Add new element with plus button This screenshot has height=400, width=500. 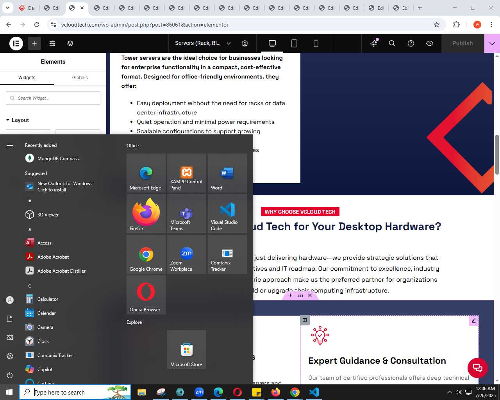click(x=34, y=43)
